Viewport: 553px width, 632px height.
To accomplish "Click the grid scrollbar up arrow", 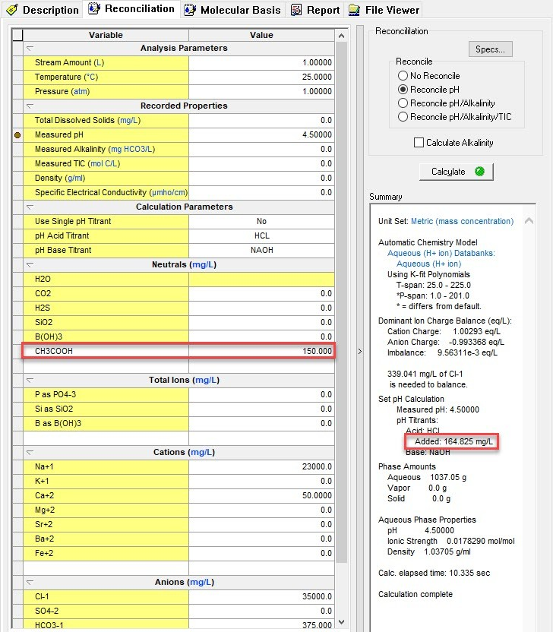I will pyautogui.click(x=341, y=36).
